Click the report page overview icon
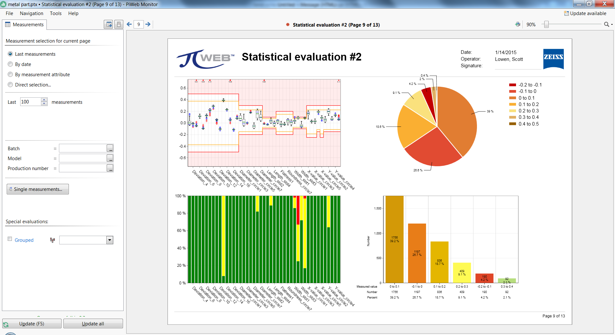615x335 pixels. 119,24
